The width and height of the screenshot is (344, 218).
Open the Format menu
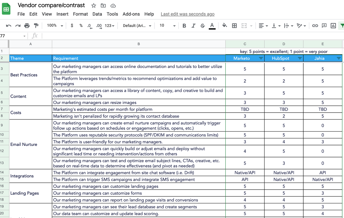coord(80,14)
